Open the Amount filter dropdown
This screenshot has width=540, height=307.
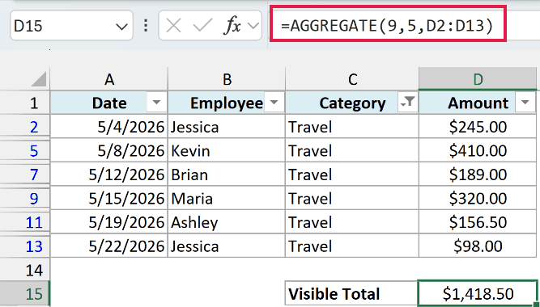point(525,102)
